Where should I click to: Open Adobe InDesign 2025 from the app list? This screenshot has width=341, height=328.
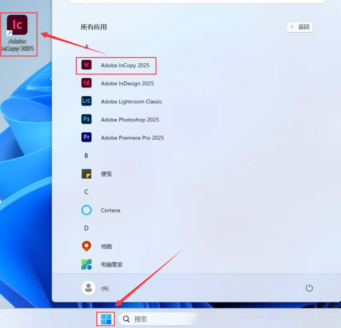[127, 83]
